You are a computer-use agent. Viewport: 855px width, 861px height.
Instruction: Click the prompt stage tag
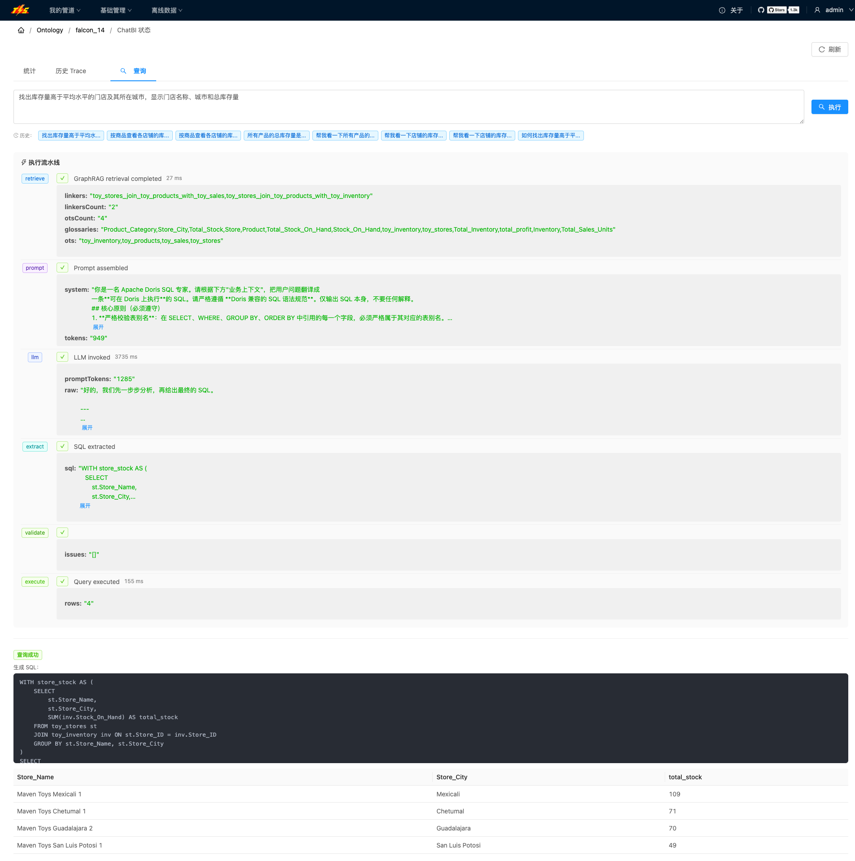click(35, 268)
